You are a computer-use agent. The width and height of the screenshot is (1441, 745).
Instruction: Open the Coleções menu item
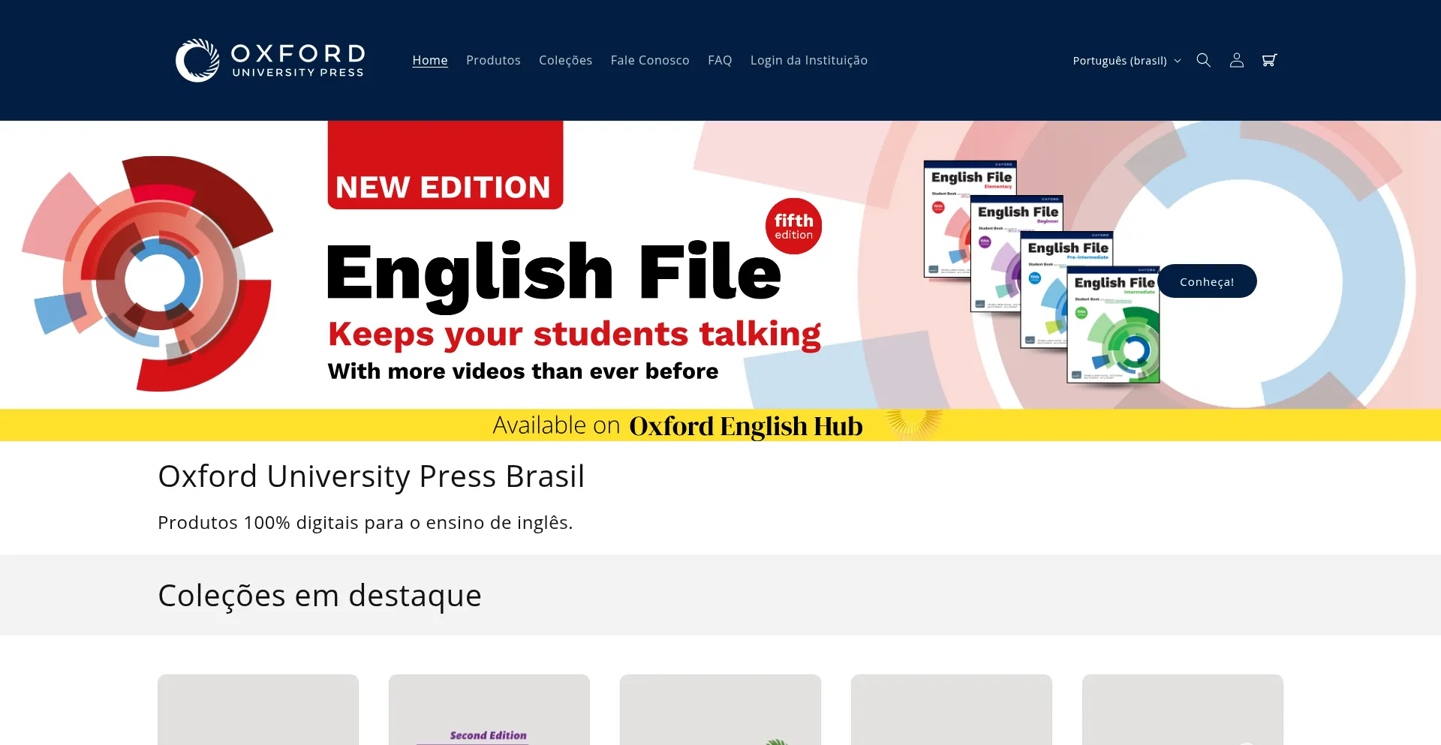coord(565,60)
